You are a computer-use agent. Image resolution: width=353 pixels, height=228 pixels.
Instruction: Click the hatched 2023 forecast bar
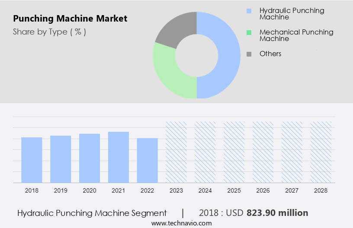point(176,152)
